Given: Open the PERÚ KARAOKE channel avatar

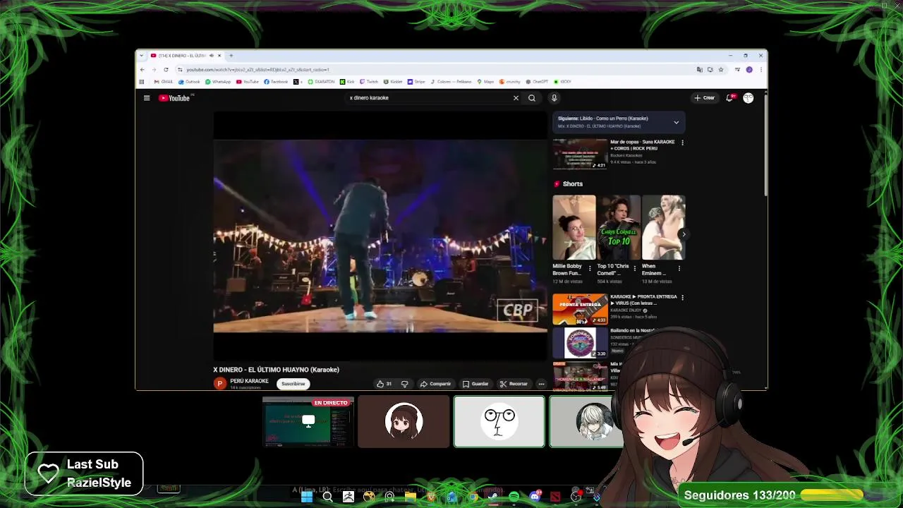Looking at the screenshot, I should (220, 384).
